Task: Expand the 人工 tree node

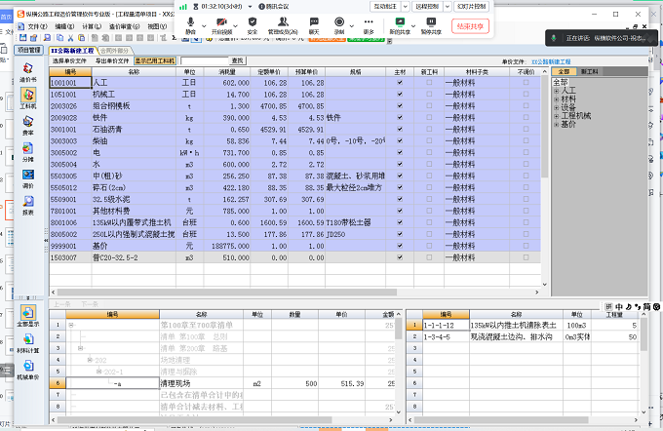Action: (557, 91)
